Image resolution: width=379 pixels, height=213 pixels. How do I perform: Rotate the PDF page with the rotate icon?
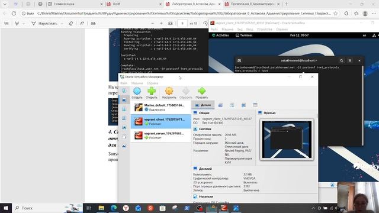(x=205, y=23)
